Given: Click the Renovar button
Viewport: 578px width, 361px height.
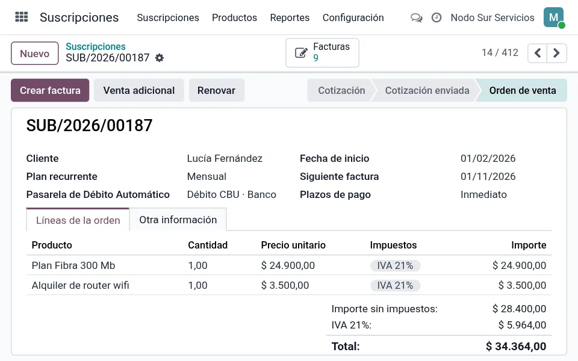Looking at the screenshot, I should point(216,90).
